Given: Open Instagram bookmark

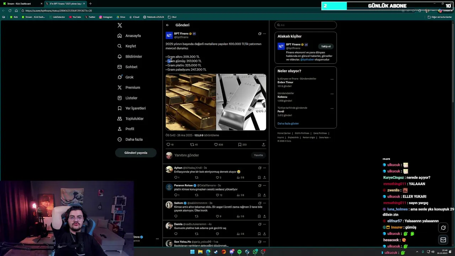Looking at the screenshot, I should (106, 17).
